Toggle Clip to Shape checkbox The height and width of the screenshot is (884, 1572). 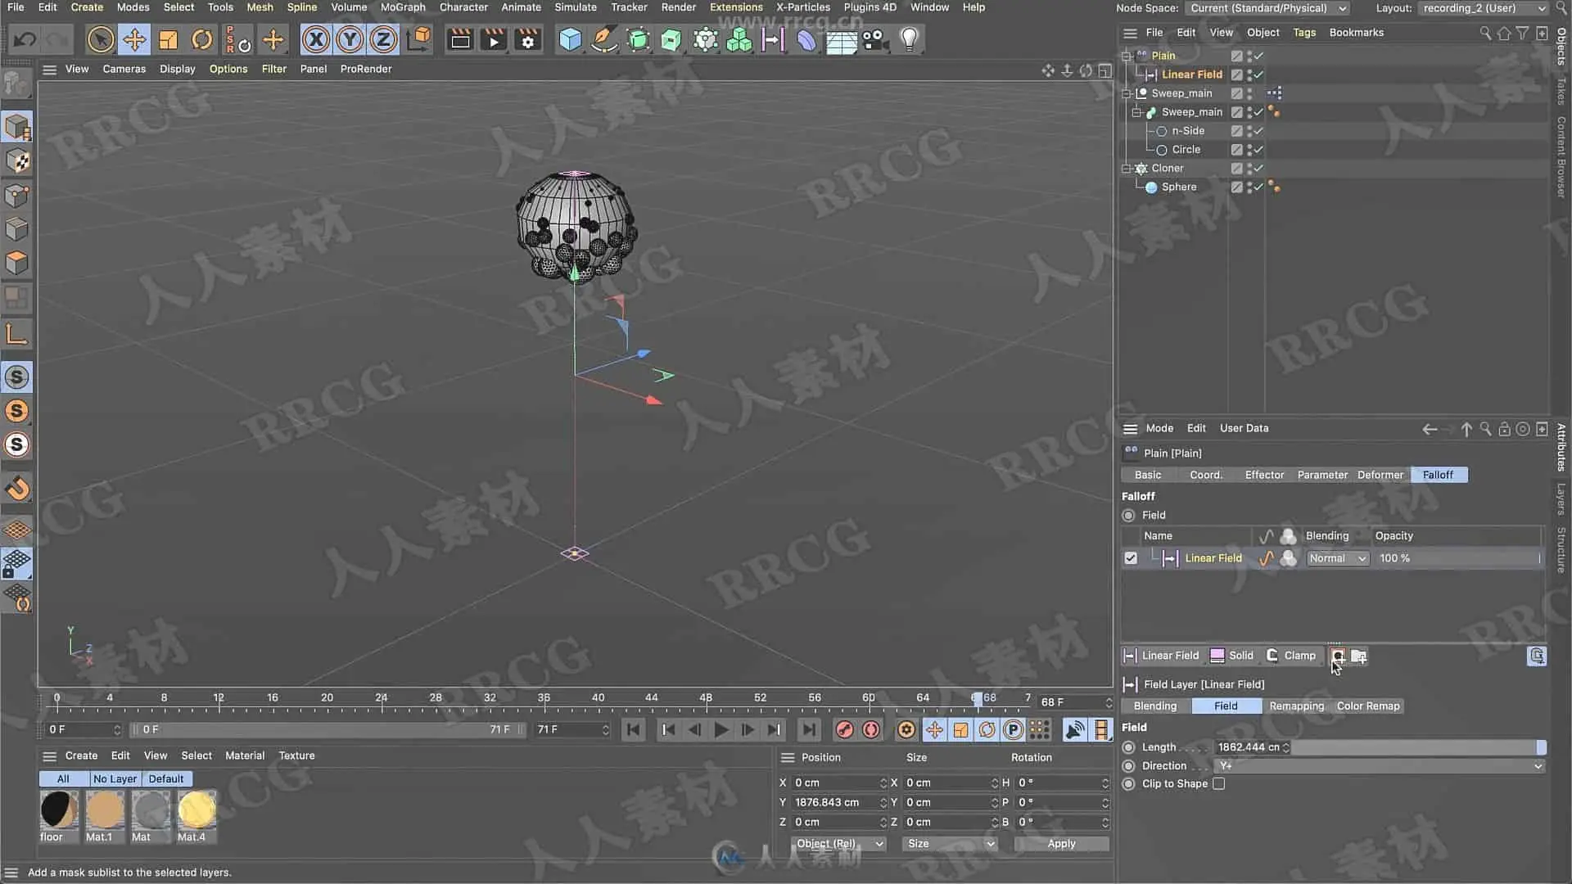tap(1218, 784)
